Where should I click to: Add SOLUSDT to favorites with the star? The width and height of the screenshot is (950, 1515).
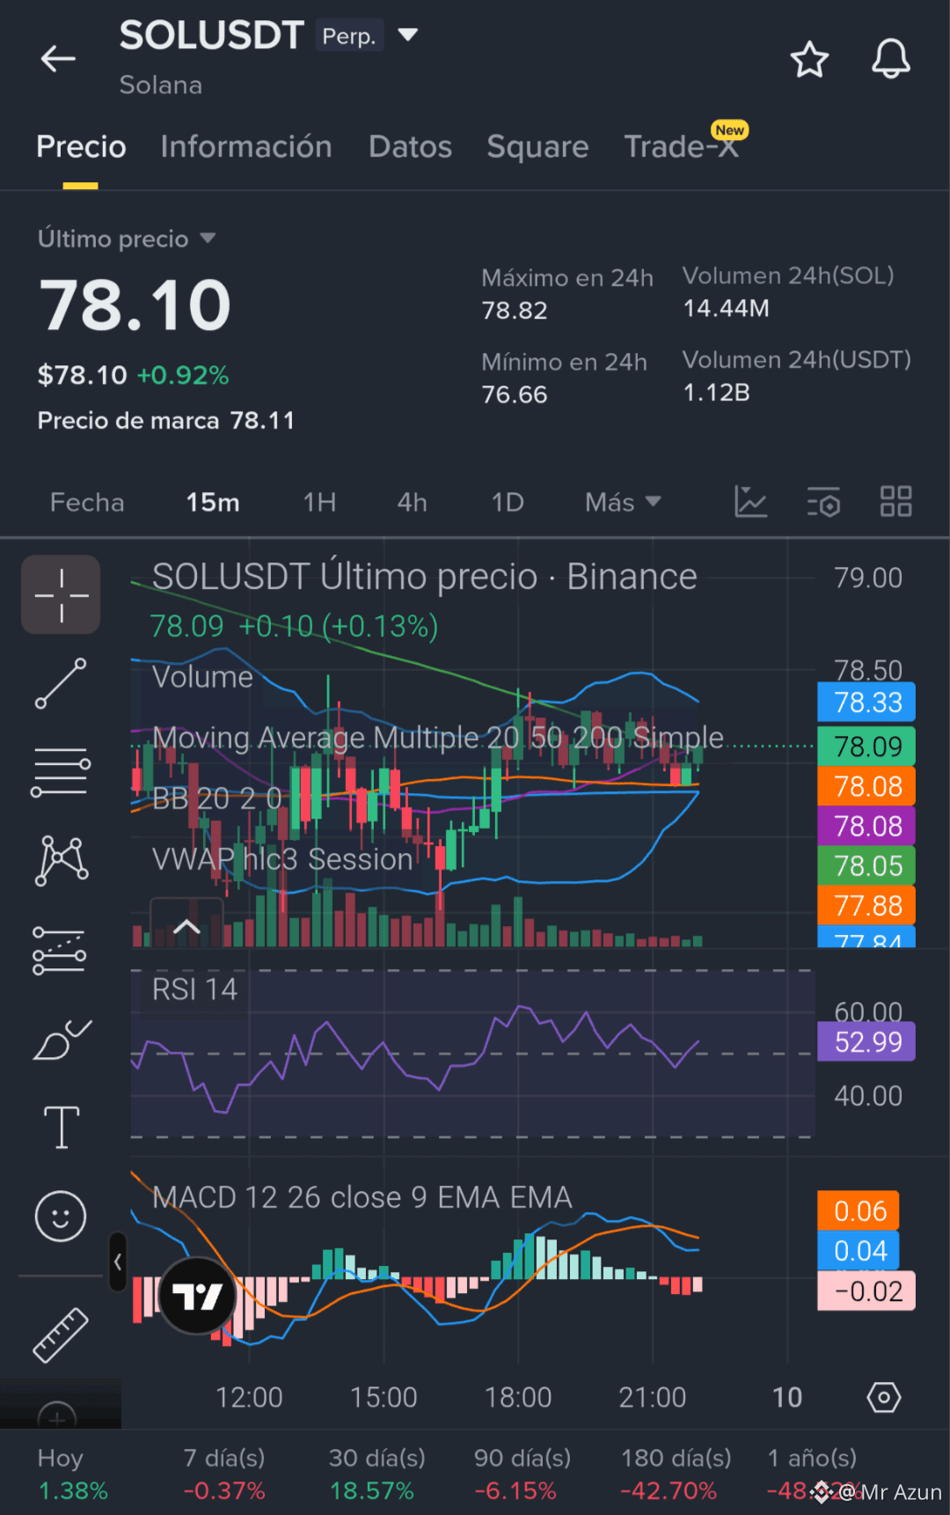point(809,60)
